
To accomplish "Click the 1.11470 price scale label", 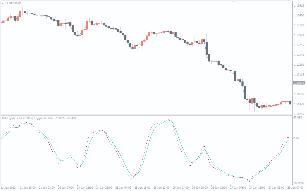I will tap(299, 104).
